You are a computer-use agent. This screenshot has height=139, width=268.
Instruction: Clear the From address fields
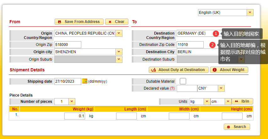click(x=117, y=22)
